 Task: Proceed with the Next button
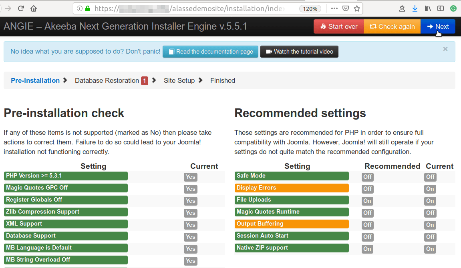pos(438,26)
